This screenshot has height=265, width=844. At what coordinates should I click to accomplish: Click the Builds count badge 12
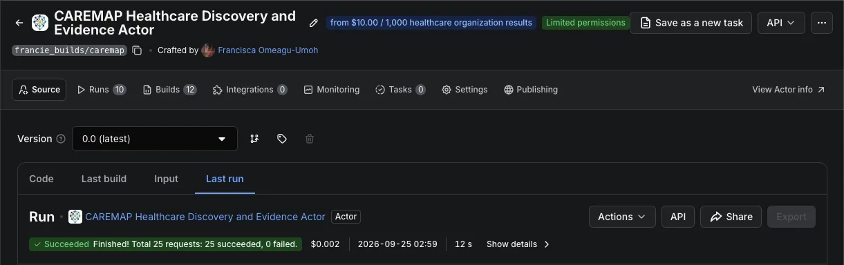190,90
